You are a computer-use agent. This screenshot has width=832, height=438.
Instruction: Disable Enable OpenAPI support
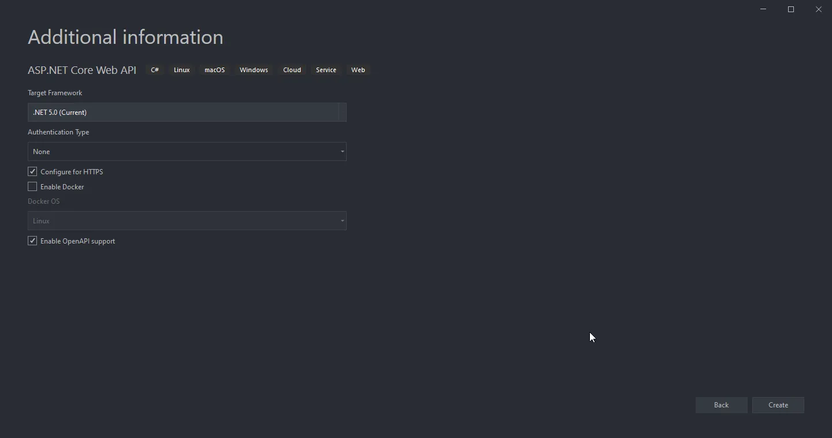(x=32, y=241)
